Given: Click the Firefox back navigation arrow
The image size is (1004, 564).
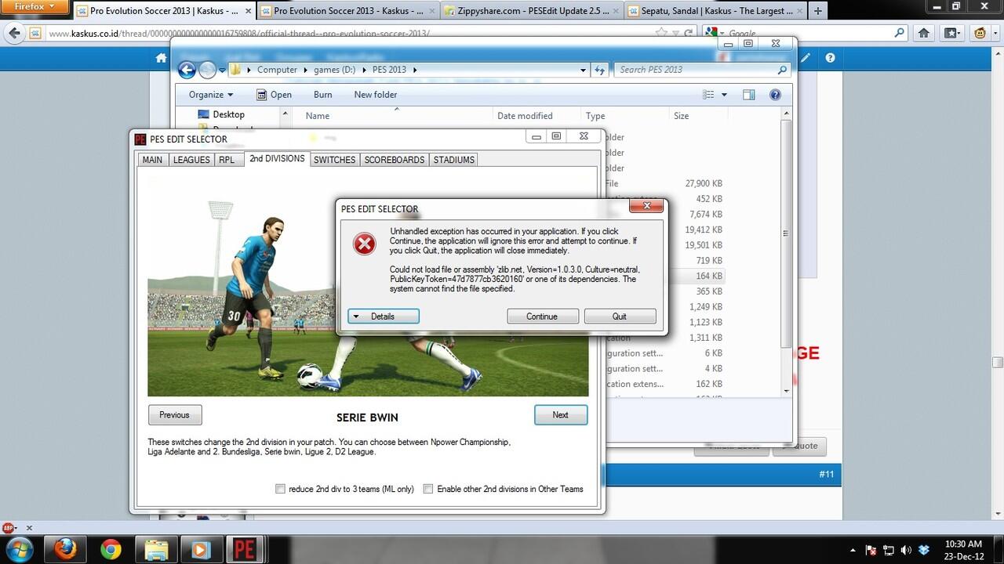Looking at the screenshot, I should pyautogui.click(x=14, y=34).
